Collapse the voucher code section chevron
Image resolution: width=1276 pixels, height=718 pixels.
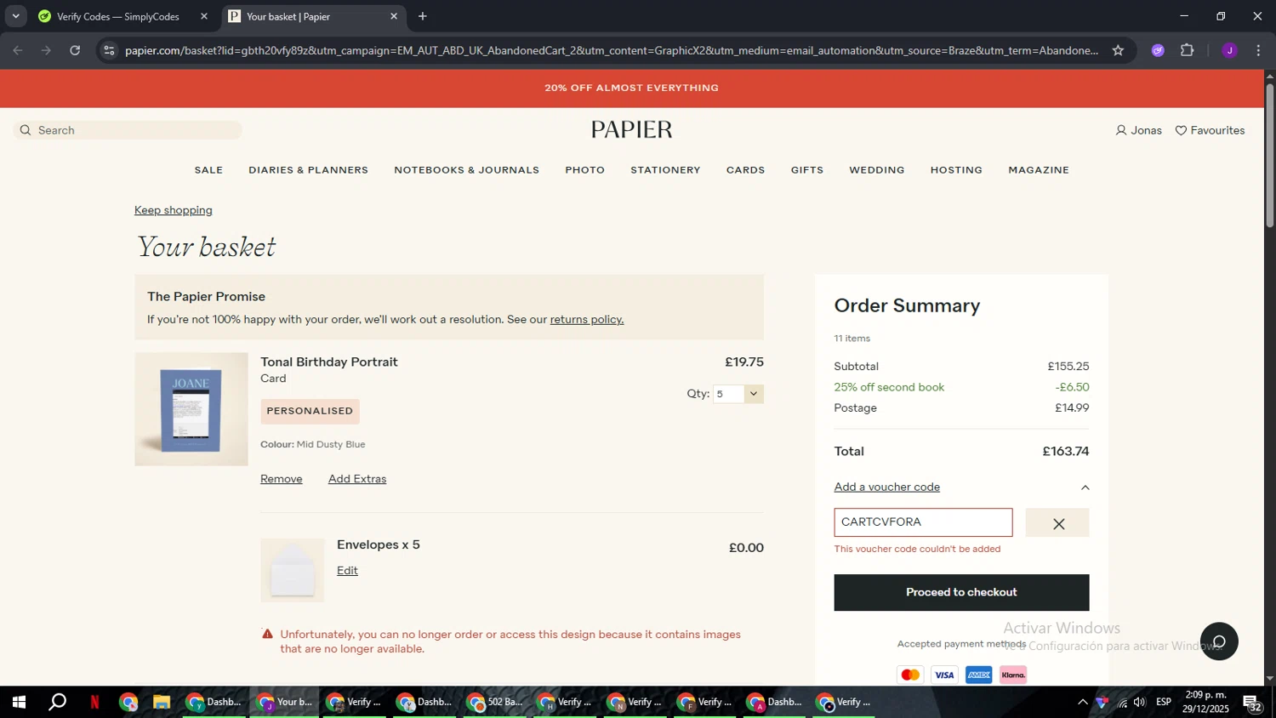[1085, 487]
